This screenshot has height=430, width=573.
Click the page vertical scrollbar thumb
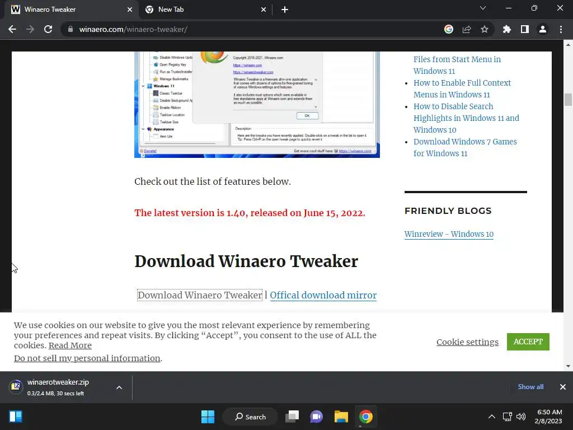click(568, 100)
